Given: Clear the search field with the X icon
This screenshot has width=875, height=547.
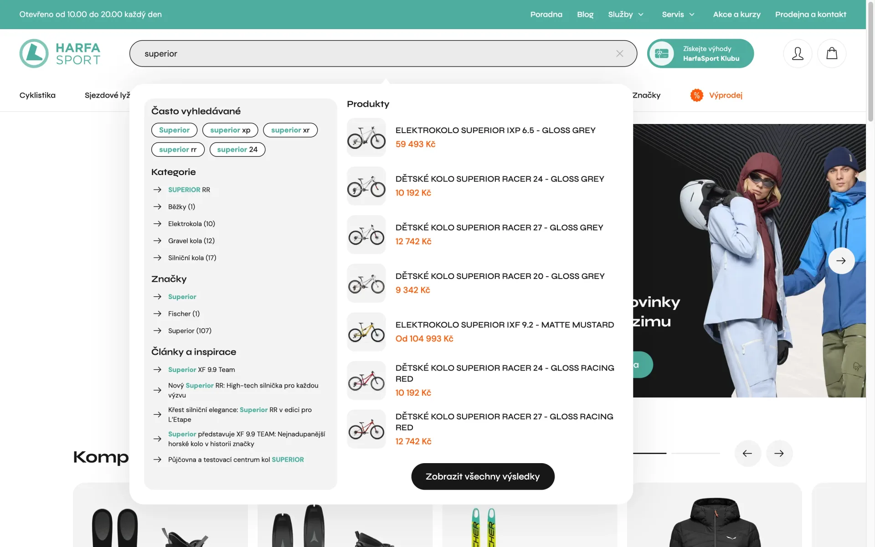Looking at the screenshot, I should tap(619, 53).
